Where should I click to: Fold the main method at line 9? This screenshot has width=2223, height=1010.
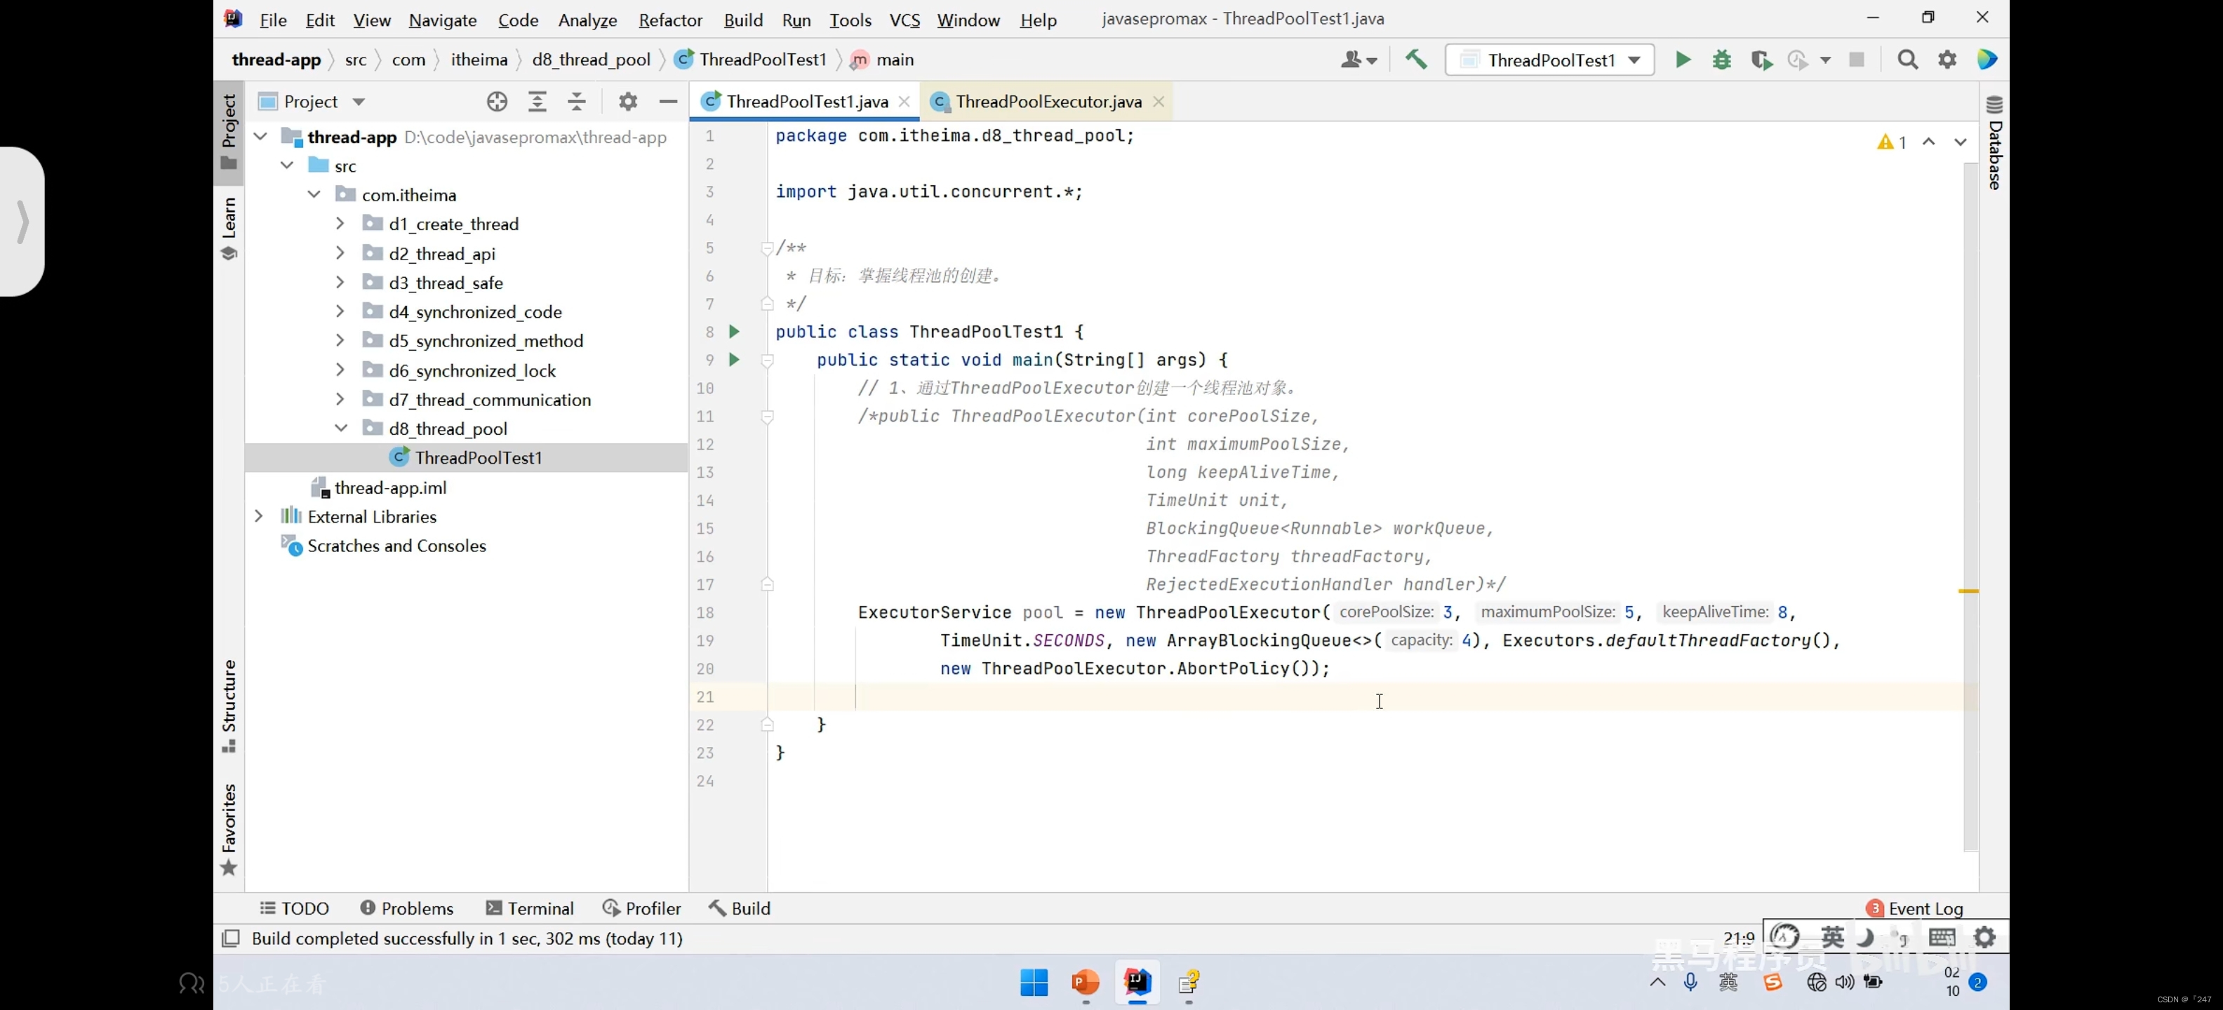pyautogui.click(x=766, y=361)
